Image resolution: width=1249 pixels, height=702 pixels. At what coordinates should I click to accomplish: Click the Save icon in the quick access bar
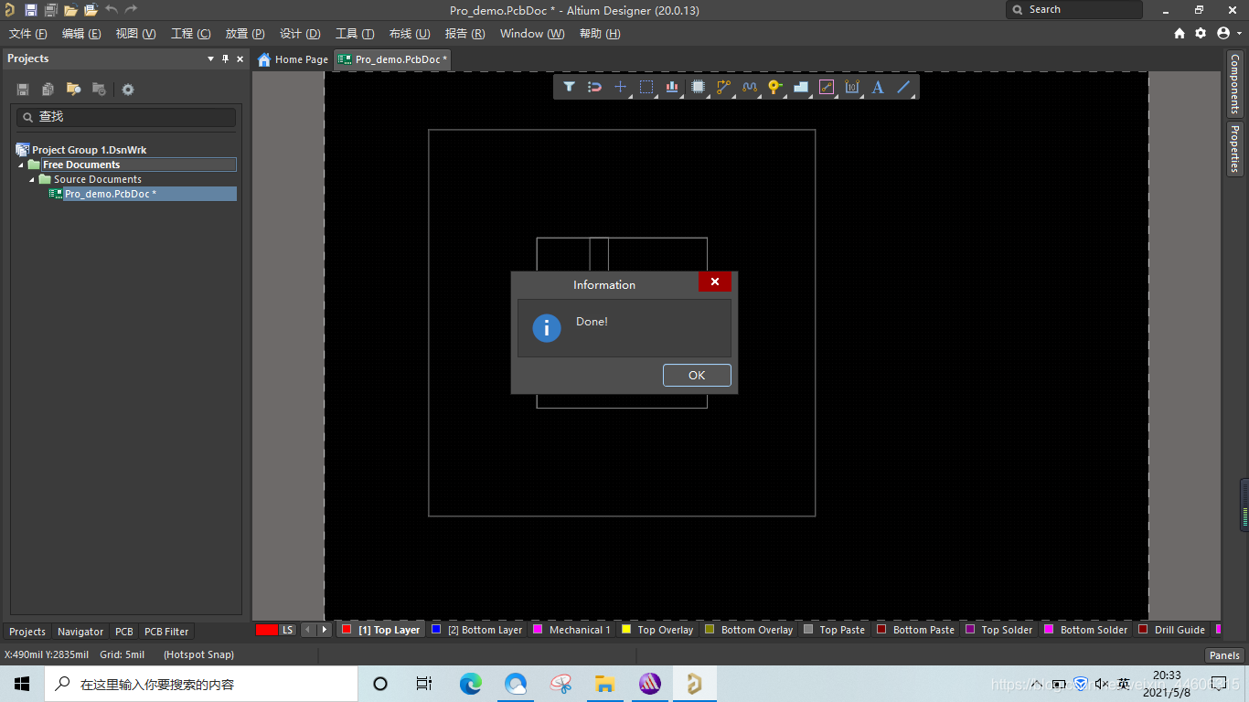31,10
